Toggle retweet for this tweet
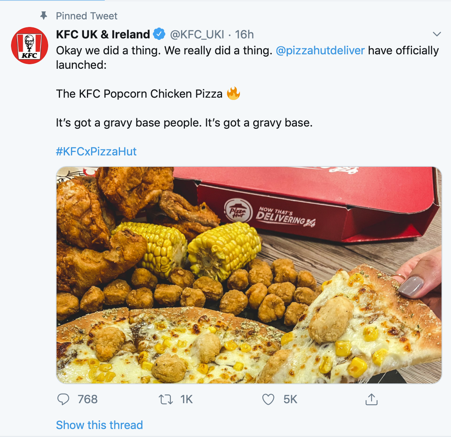 [166, 399]
